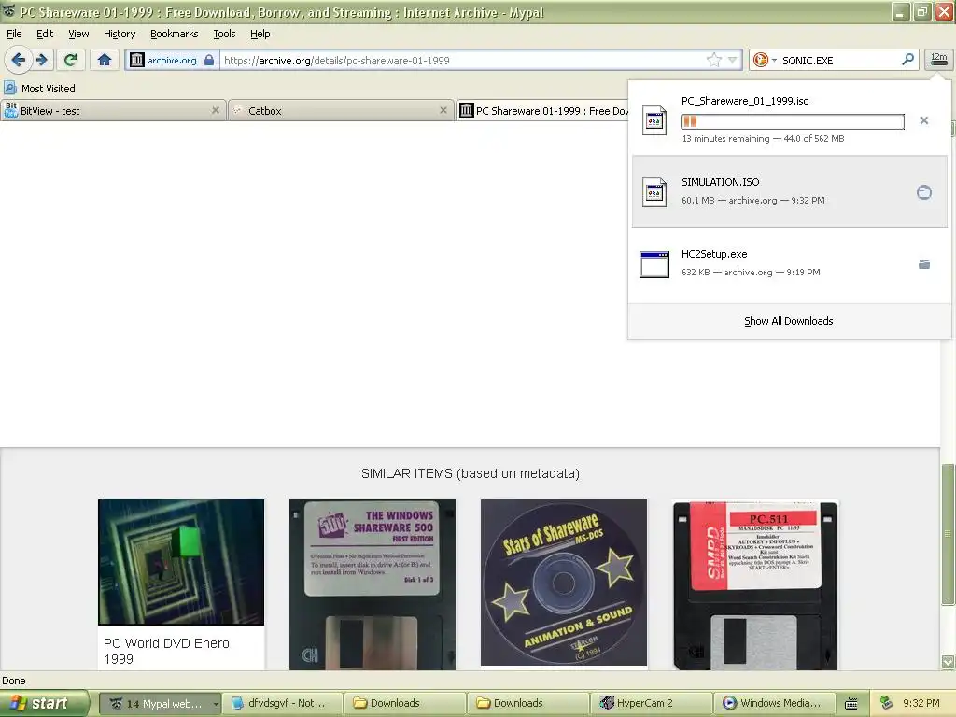Switch to the BitView - test tab
This screenshot has width=956, height=717.
click(x=113, y=110)
